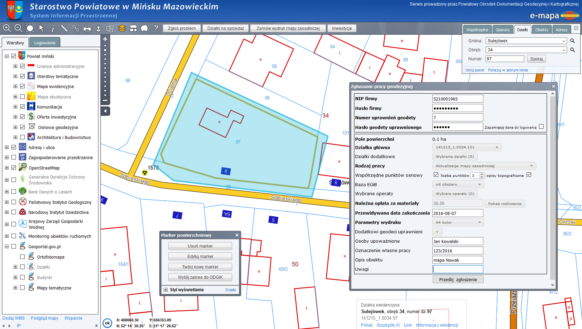This screenshot has width=582, height=329.
Task: Click the panel layout icon
Action: pos(133,28)
